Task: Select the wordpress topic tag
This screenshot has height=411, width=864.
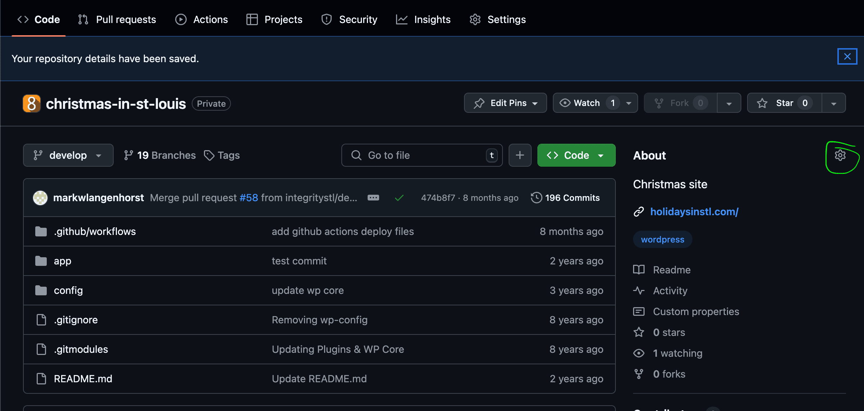Action: pyautogui.click(x=662, y=239)
